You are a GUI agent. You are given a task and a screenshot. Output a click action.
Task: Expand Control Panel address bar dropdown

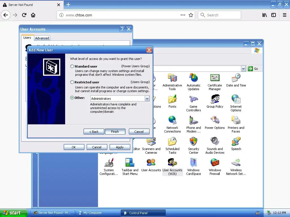tap(243, 69)
